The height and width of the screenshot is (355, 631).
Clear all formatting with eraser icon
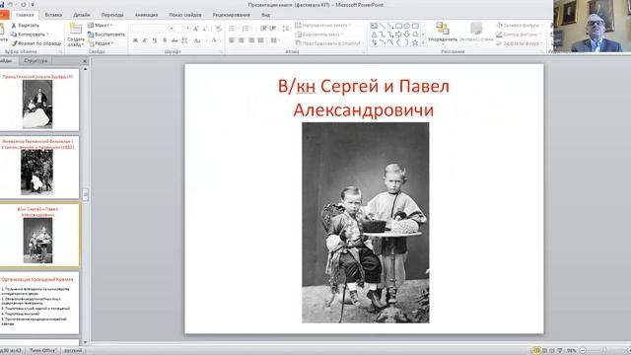(x=218, y=29)
